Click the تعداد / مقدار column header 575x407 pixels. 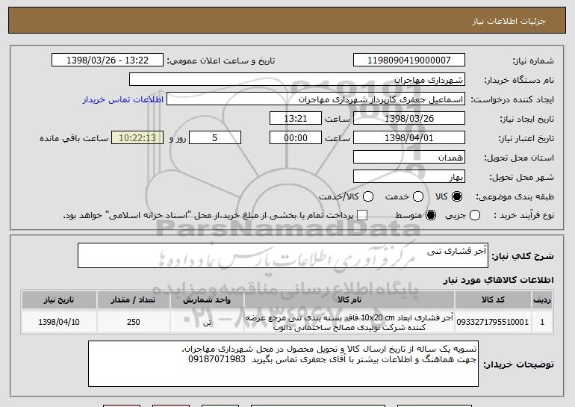click(134, 300)
